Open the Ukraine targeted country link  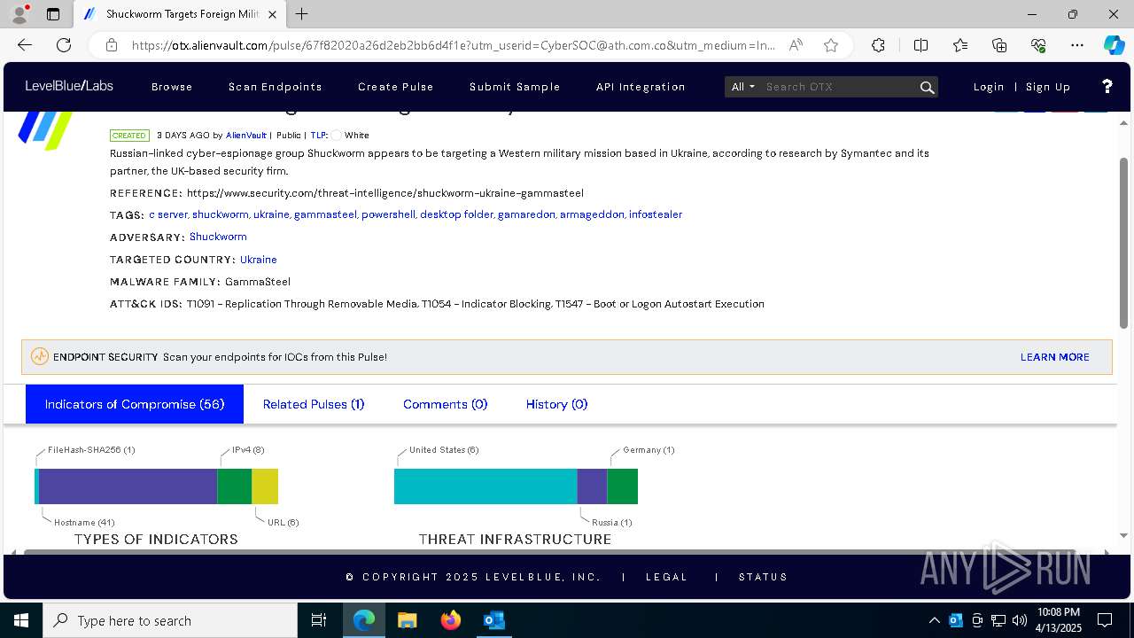[259, 260]
